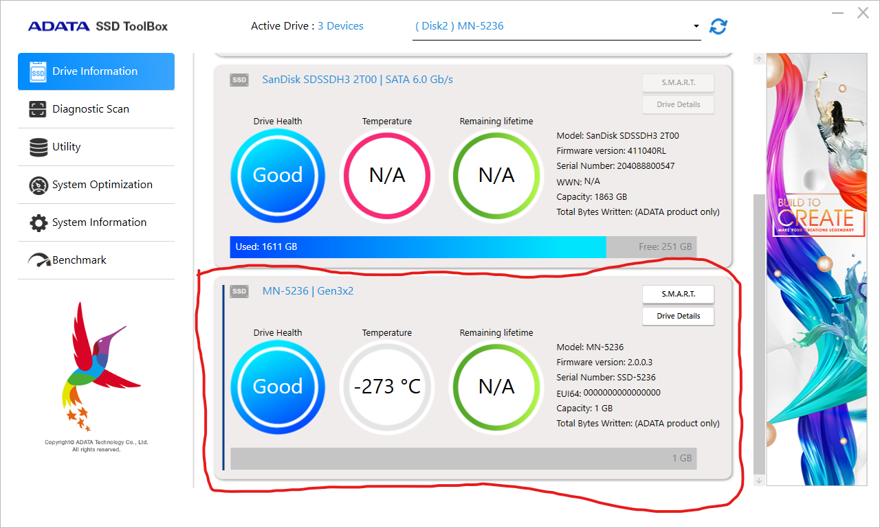Select System Information
The image size is (880, 528).
click(x=96, y=222)
